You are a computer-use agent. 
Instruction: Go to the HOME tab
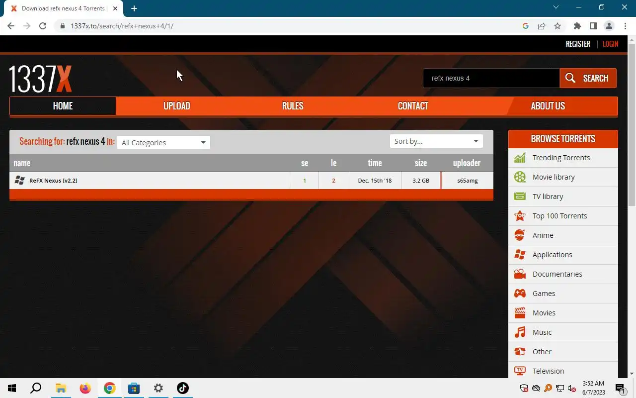click(63, 106)
